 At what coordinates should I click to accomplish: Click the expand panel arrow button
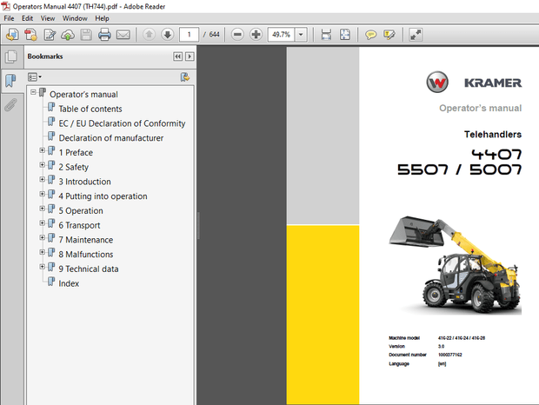(x=190, y=56)
